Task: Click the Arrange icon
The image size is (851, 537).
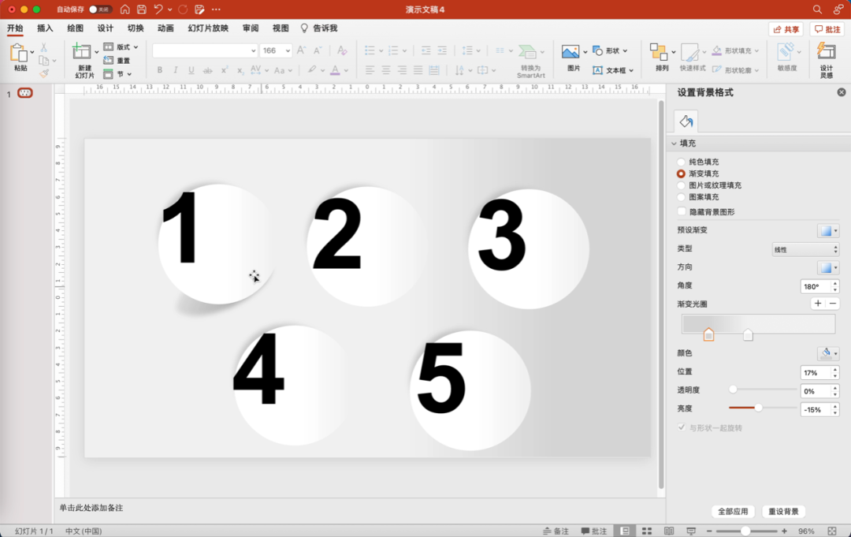Action: pos(659,52)
